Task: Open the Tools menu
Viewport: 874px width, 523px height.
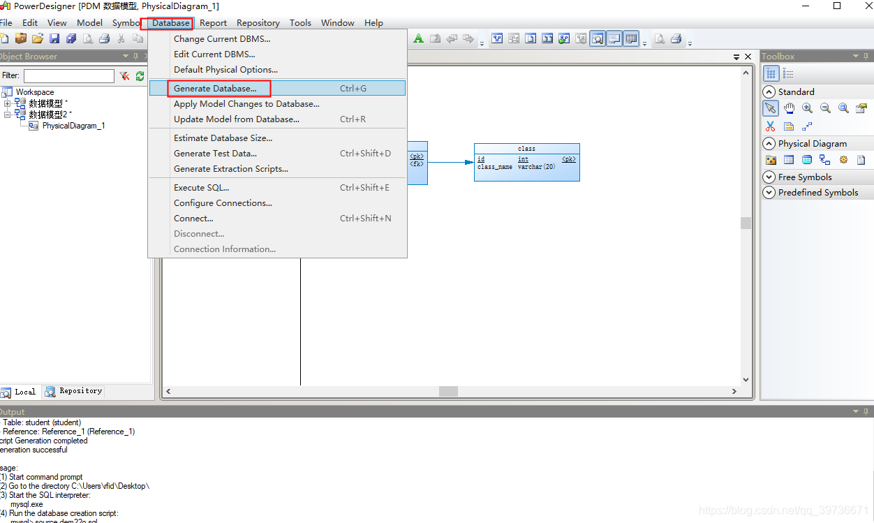Action: coord(300,23)
